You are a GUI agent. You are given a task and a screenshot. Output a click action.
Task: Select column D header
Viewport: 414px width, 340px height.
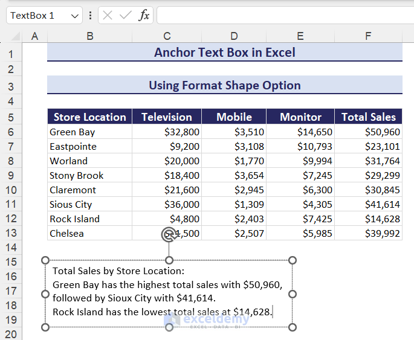234,36
